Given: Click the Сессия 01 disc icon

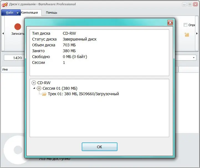Looking at the screenshot, I should pyautogui.click(x=39, y=88).
